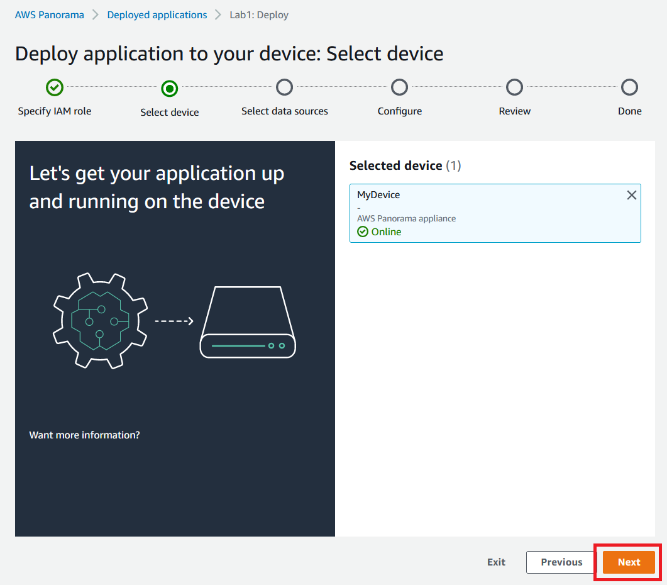Image resolution: width=667 pixels, height=585 pixels.
Task: Click the Select data sources step label
Action: pyautogui.click(x=285, y=111)
